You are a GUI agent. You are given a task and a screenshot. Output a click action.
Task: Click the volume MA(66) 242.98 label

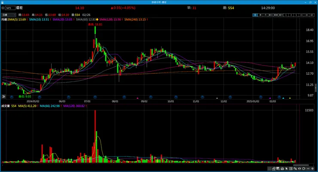point(50,106)
